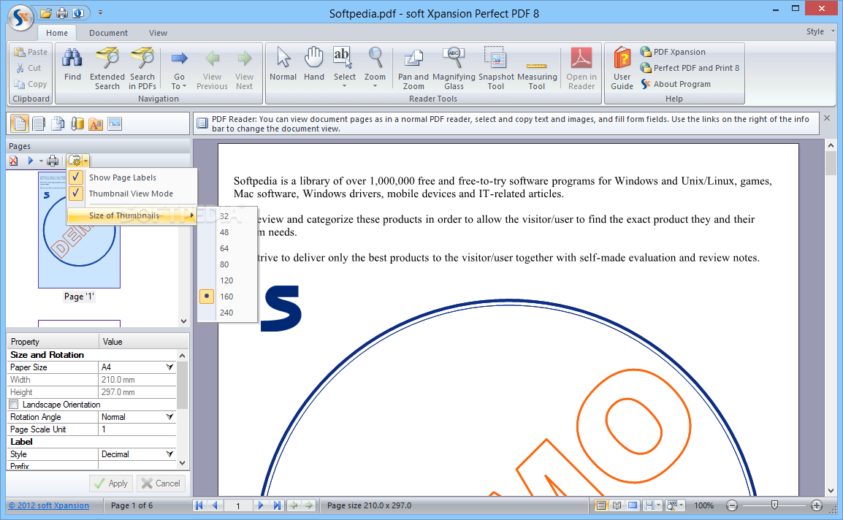Open dropdown next to blue play arrow

tap(41, 160)
